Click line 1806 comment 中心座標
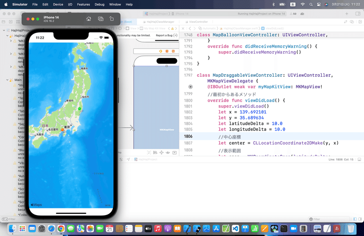This screenshot has width=364, height=236. click(x=229, y=137)
